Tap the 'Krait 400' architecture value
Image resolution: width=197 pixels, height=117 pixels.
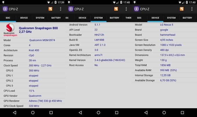(34, 50)
